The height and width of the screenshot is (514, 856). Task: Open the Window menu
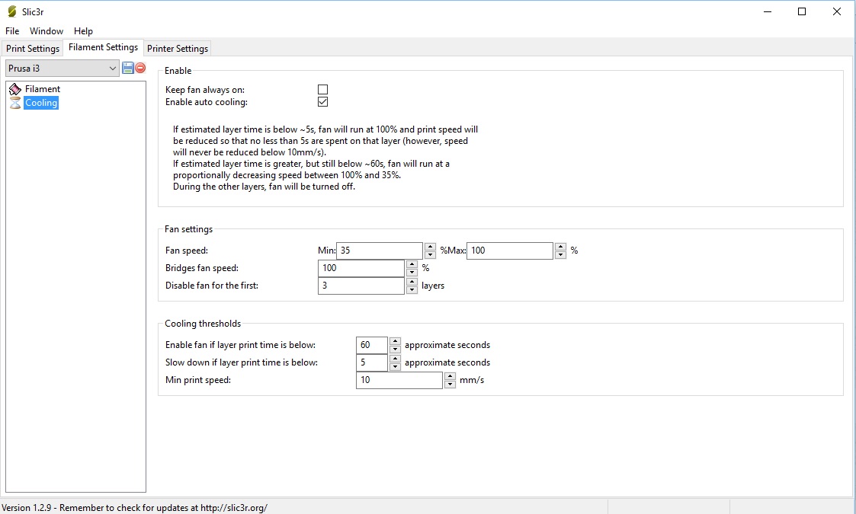point(46,31)
